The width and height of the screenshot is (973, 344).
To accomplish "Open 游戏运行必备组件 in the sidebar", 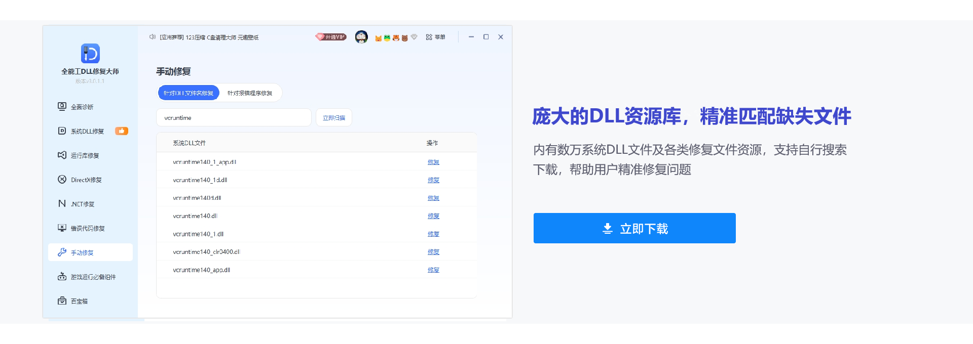I will click(93, 277).
